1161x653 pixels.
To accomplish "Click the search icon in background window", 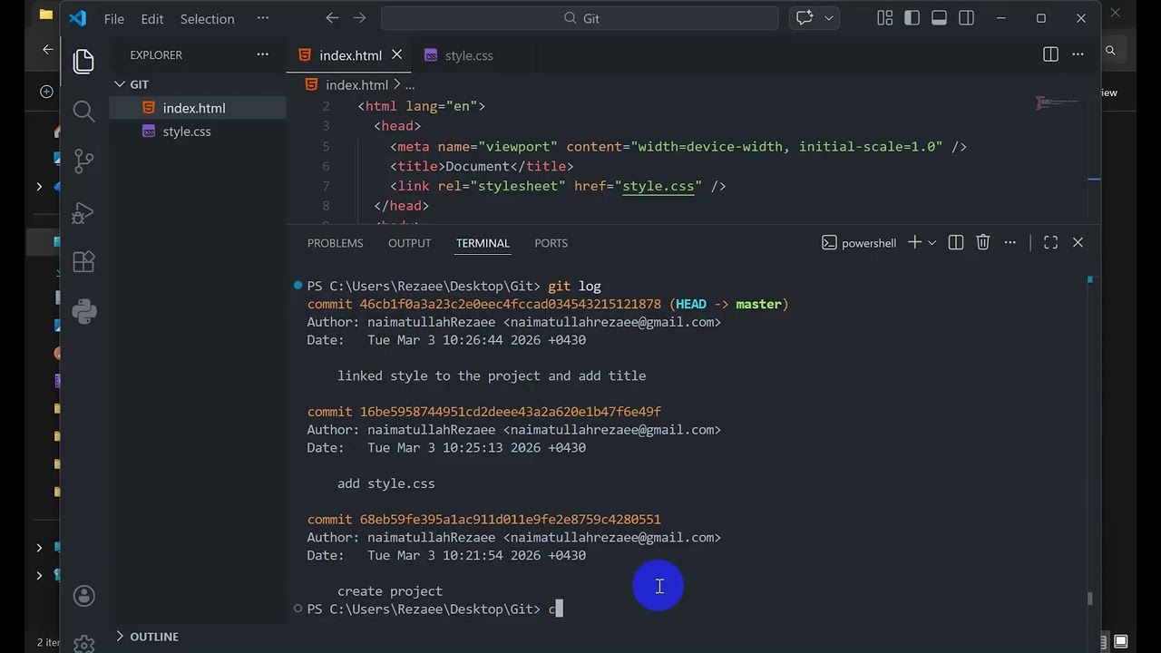I will click(x=1110, y=51).
